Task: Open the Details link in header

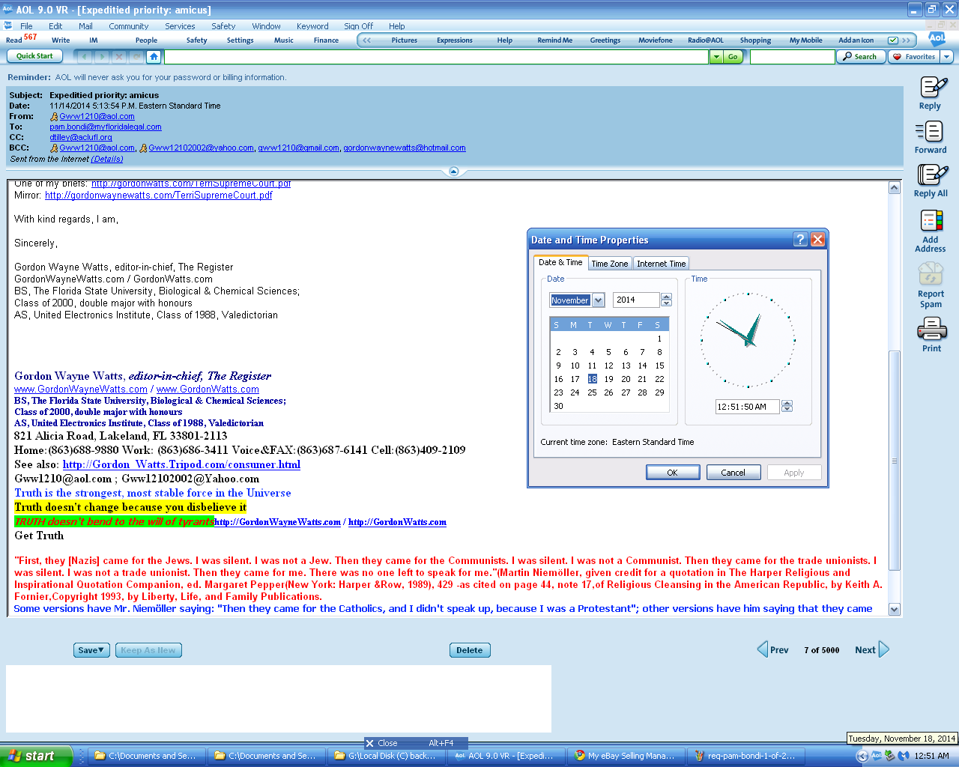Action: click(x=108, y=159)
